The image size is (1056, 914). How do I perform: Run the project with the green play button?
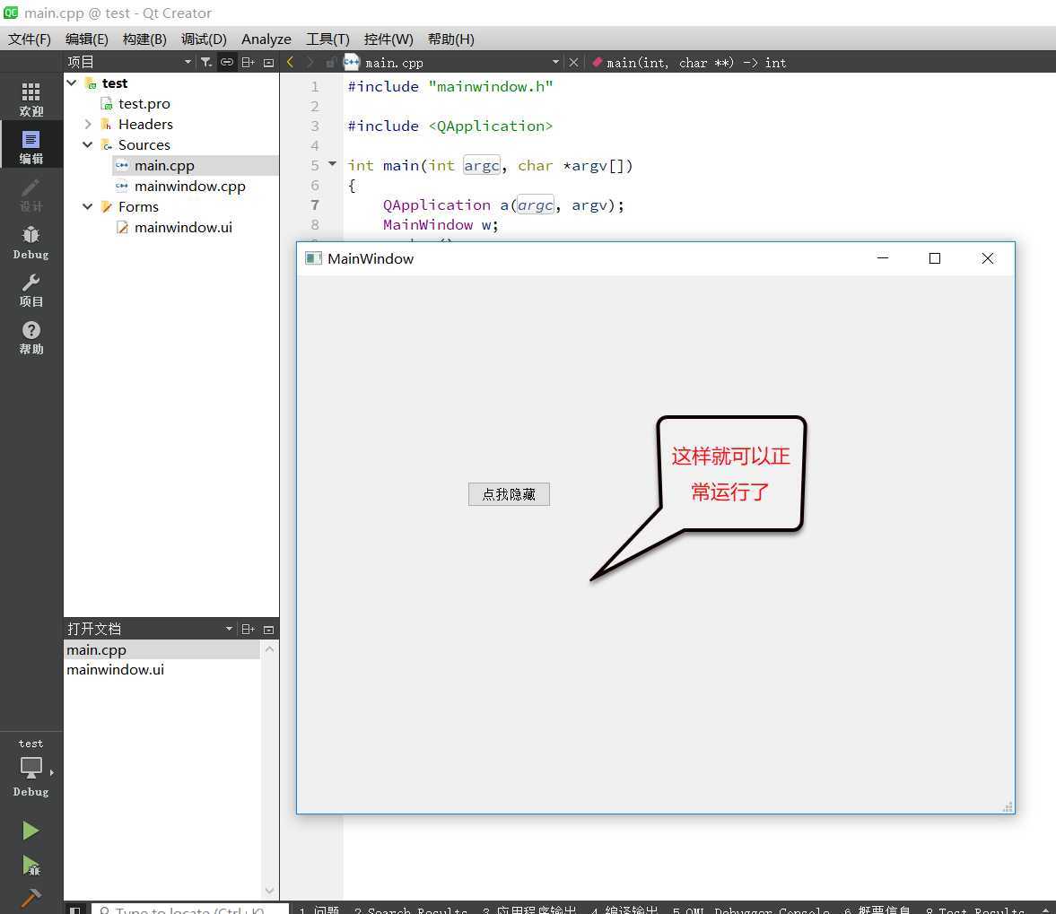(31, 830)
